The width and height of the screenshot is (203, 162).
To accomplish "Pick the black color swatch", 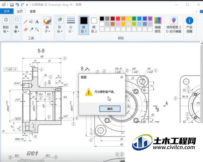I will coord(102,19).
